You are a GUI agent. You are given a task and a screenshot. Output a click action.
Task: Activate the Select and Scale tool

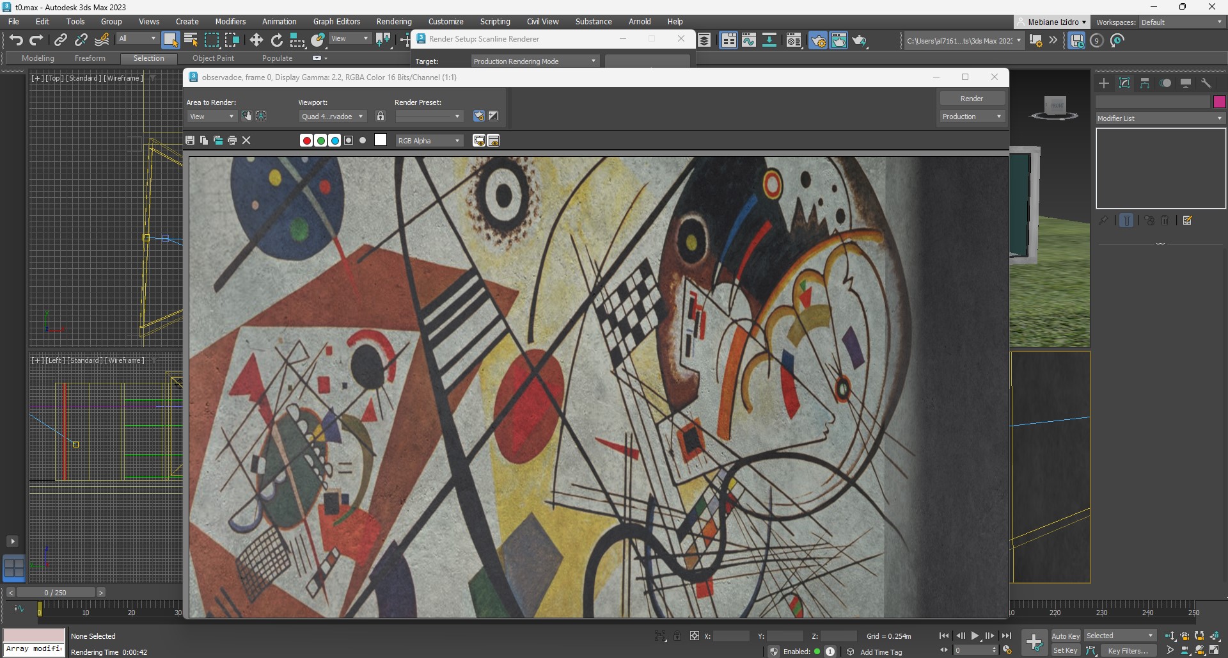pos(297,40)
